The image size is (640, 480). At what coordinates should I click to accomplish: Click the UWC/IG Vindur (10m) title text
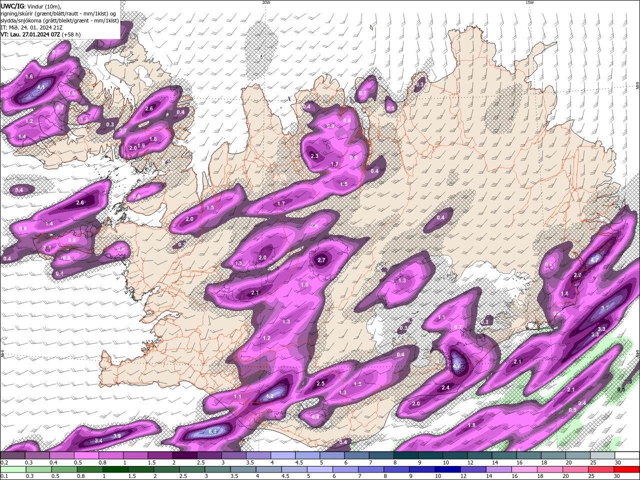30,6
